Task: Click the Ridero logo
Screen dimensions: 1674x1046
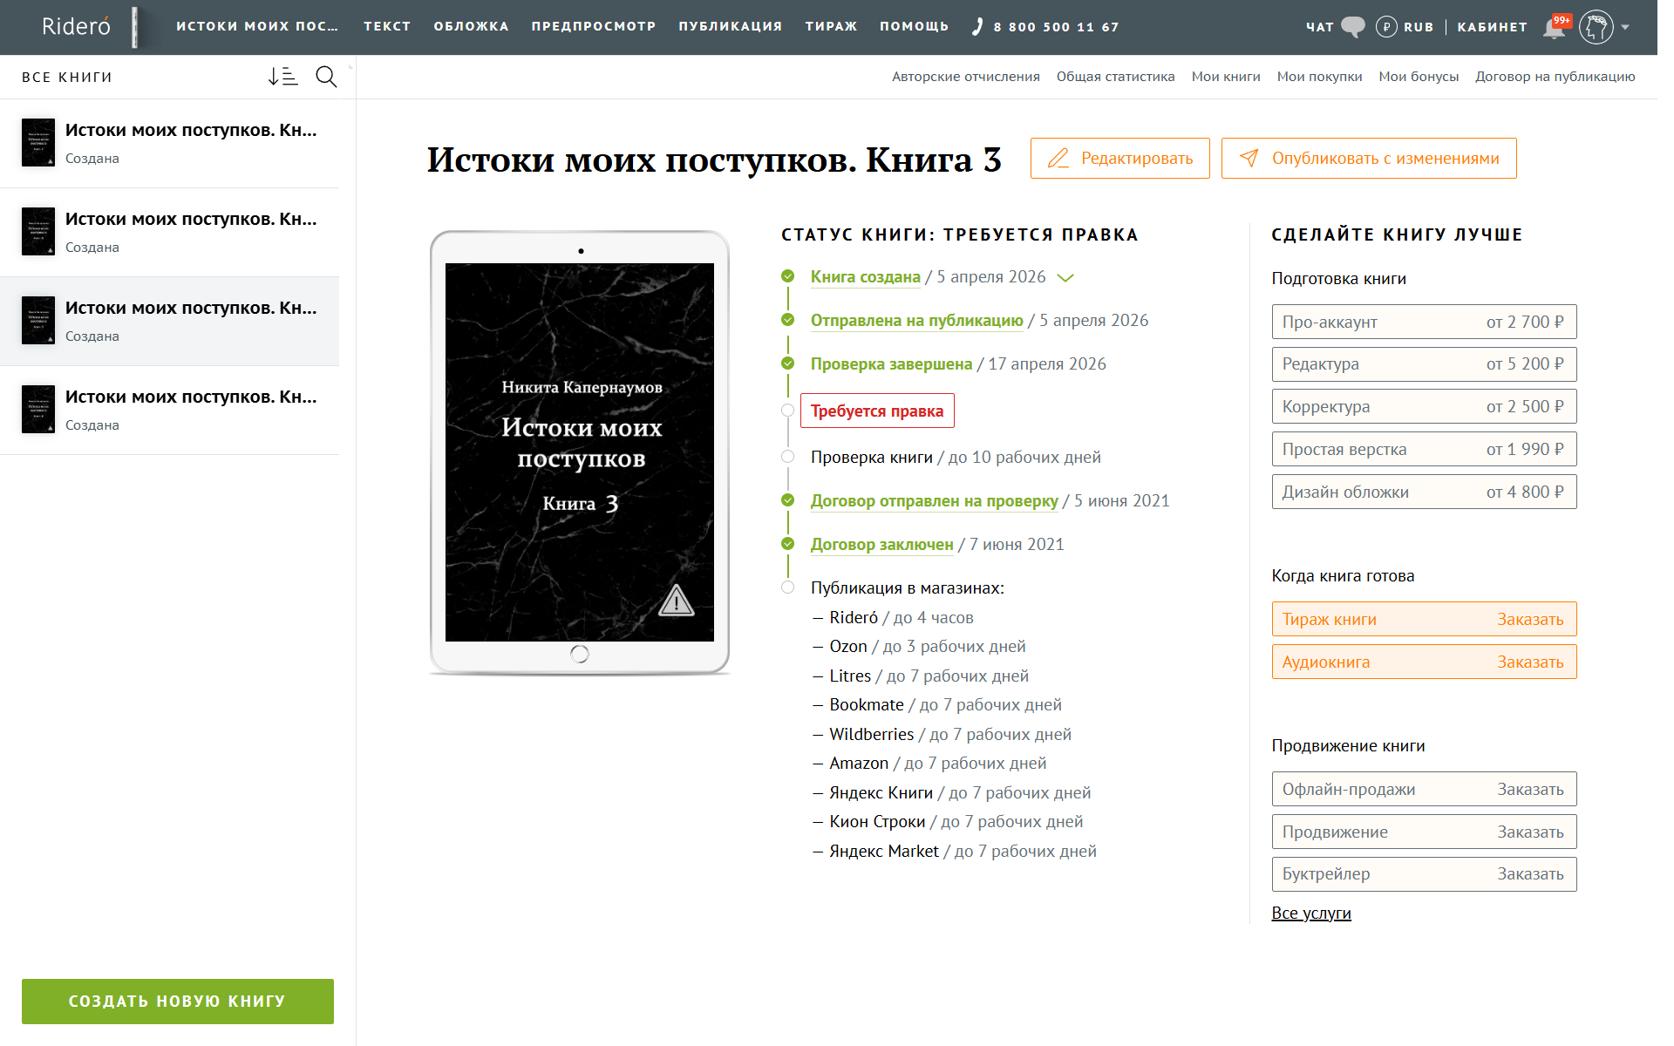Action: (x=77, y=26)
